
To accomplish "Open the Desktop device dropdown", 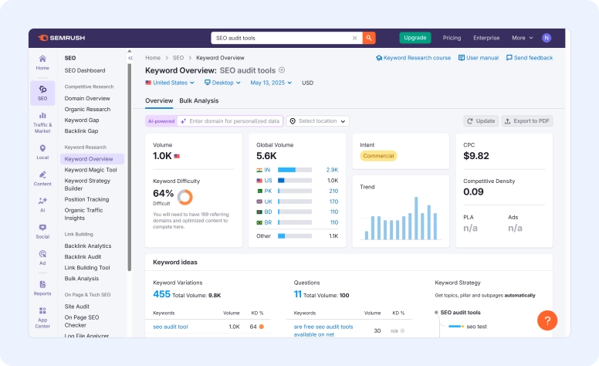I will click(x=222, y=83).
